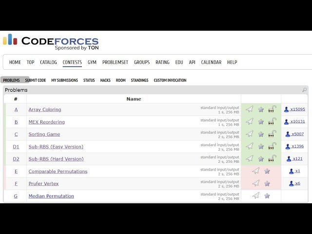The image size is (312, 234).
Task: Click lock icon for Sub-RBS (Hard Version)
Action: [272, 158]
